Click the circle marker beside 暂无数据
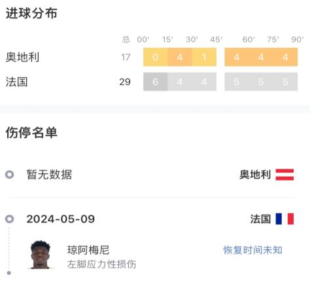The width and height of the screenshot is (327, 288). (10, 175)
